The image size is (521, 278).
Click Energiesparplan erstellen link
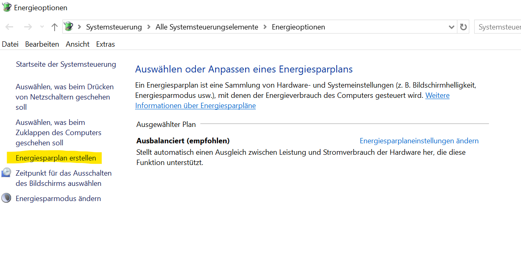[56, 158]
